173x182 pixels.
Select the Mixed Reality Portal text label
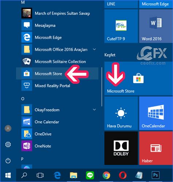53,86
